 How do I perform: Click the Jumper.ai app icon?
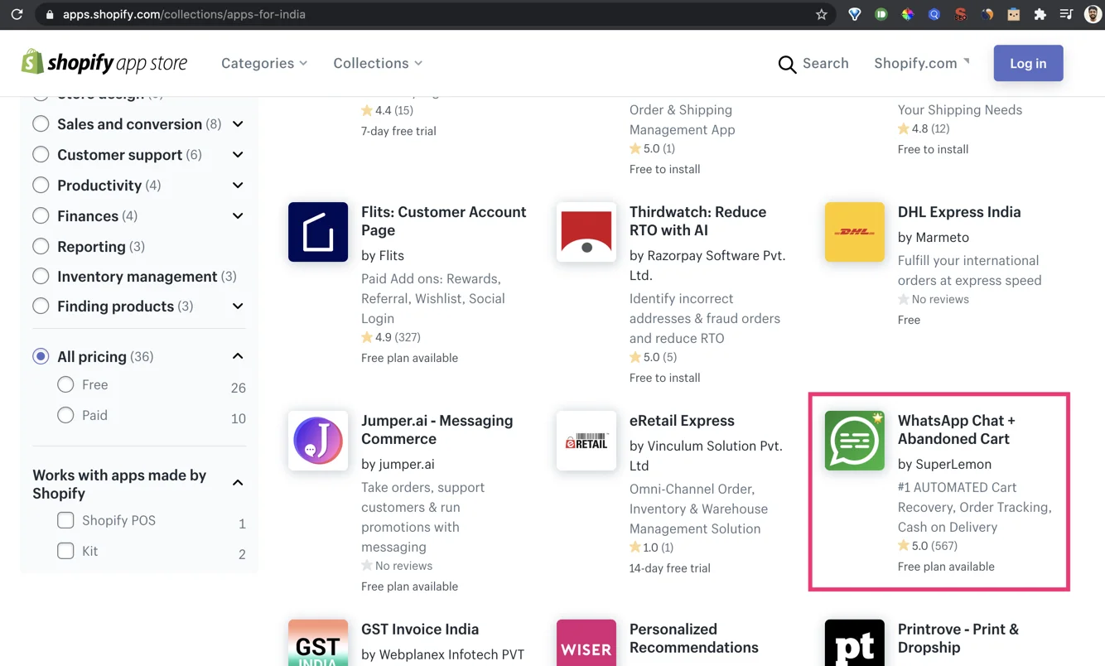click(x=318, y=441)
